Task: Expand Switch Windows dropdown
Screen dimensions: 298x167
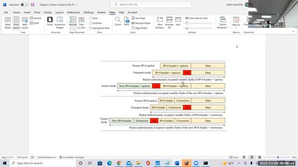Action: (x=223, y=23)
